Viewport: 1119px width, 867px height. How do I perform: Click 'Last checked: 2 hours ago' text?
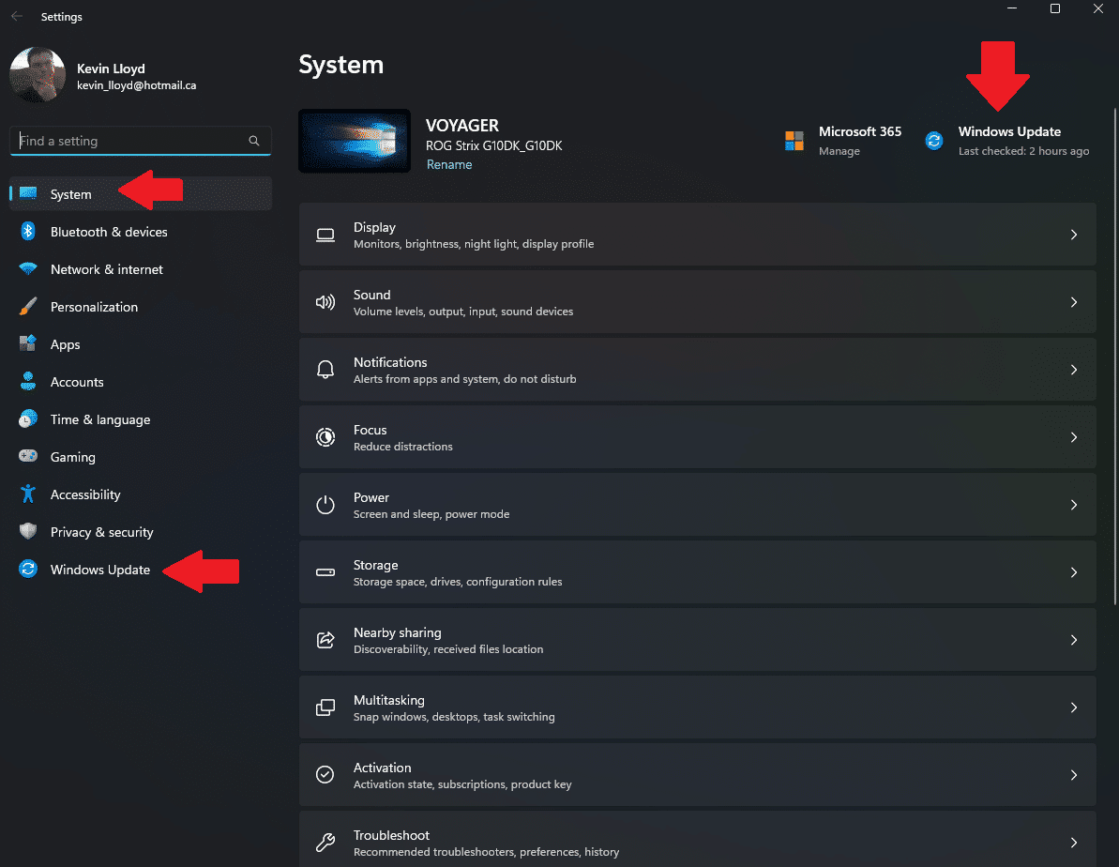click(x=1024, y=151)
